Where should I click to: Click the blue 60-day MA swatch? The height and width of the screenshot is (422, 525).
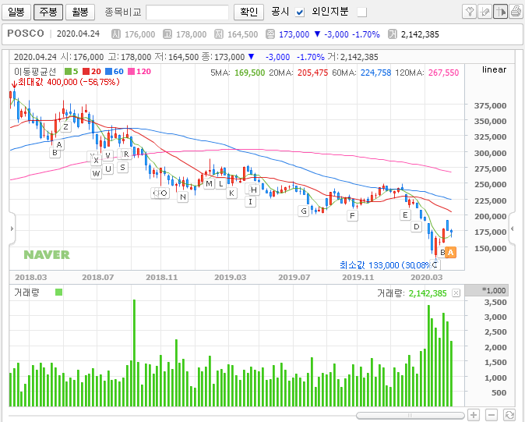[108, 72]
